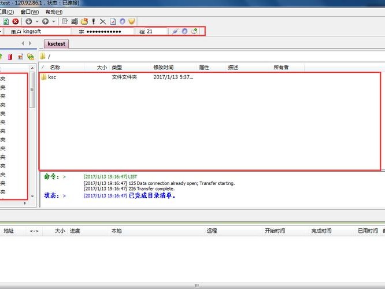Click the download arrow circle icon
This screenshot has height=289, width=385.
click(29, 21)
